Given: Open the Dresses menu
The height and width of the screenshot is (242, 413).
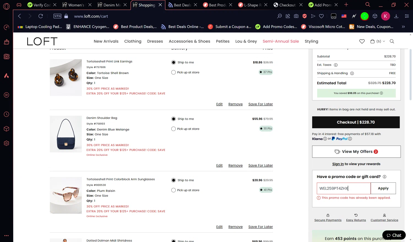Looking at the screenshot, I should pos(155,41).
